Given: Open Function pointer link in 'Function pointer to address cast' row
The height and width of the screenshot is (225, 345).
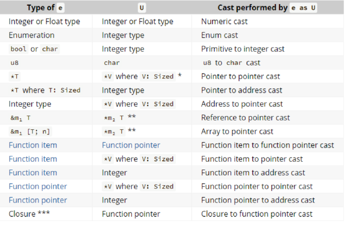Looking at the screenshot, I should pos(38,200).
